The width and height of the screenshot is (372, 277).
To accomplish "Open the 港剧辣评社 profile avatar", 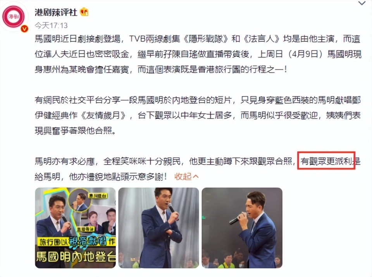I will (14, 17).
